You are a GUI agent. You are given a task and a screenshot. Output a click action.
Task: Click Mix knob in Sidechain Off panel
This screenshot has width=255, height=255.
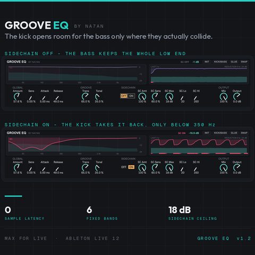[224, 97]
